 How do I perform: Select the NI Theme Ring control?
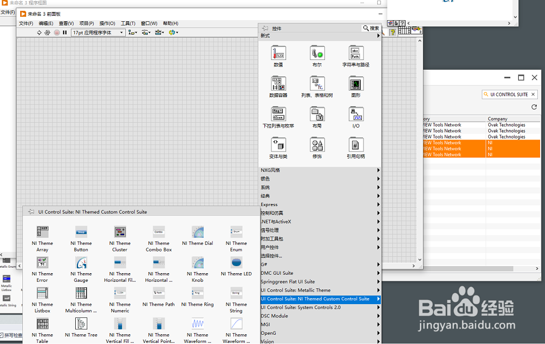click(x=197, y=293)
